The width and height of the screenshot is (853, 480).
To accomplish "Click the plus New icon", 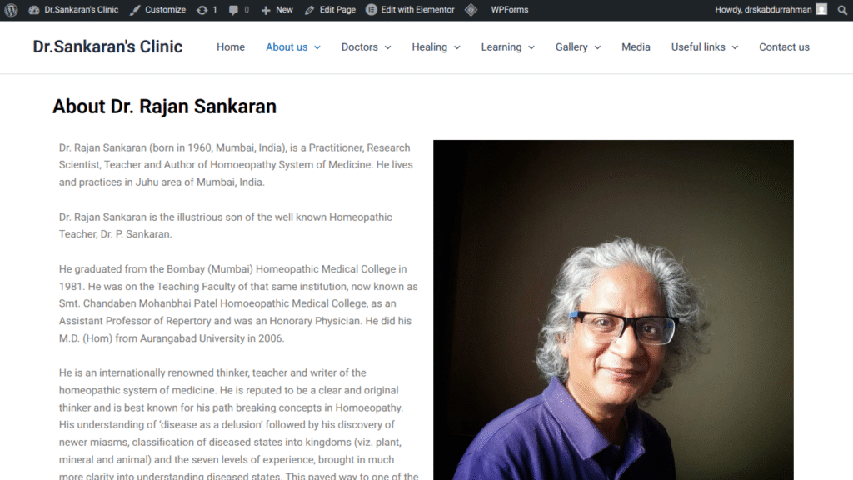I will (266, 10).
